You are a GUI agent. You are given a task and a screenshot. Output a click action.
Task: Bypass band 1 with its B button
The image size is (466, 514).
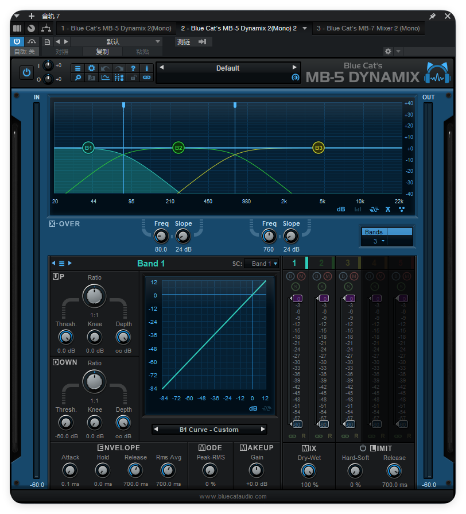[290, 276]
